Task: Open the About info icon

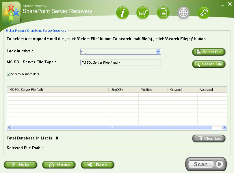Action: (x=122, y=13)
